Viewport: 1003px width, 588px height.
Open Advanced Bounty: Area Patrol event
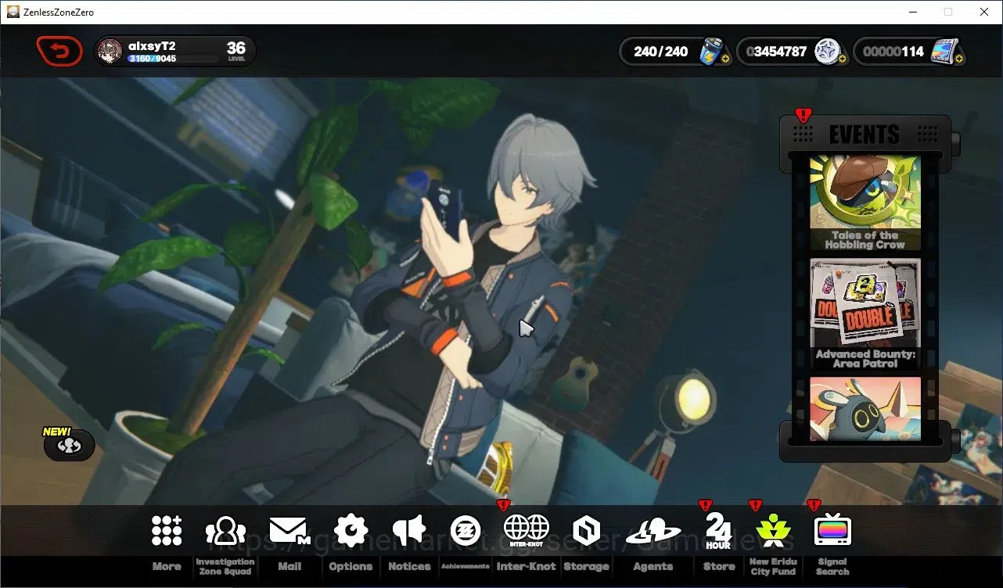pyautogui.click(x=865, y=314)
